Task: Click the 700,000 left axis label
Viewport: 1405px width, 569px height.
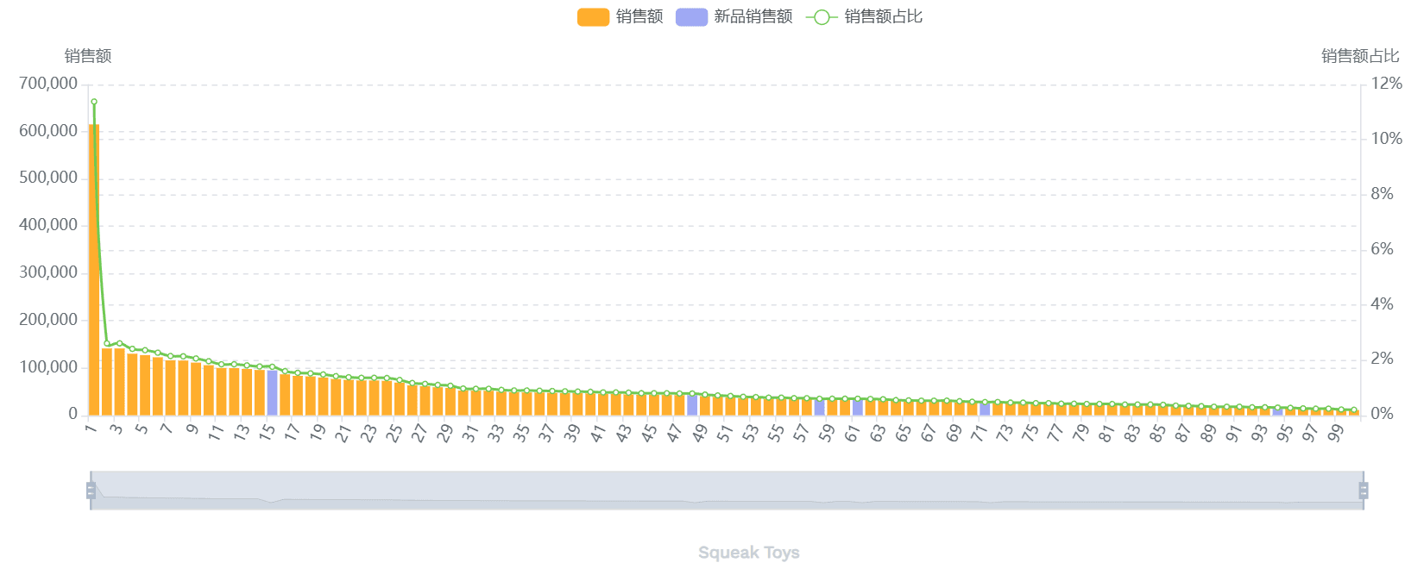Action: tap(48, 84)
